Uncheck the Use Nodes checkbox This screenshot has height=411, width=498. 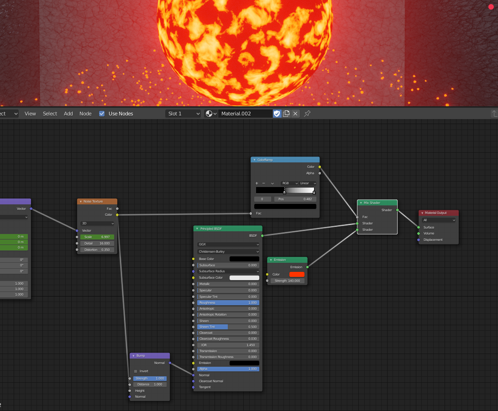click(101, 114)
